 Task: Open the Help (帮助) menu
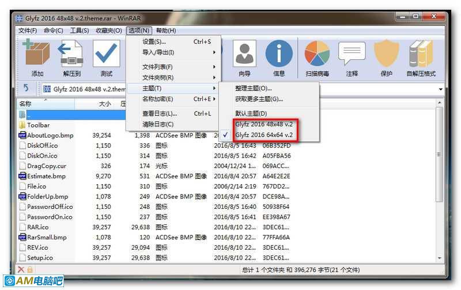(x=166, y=30)
